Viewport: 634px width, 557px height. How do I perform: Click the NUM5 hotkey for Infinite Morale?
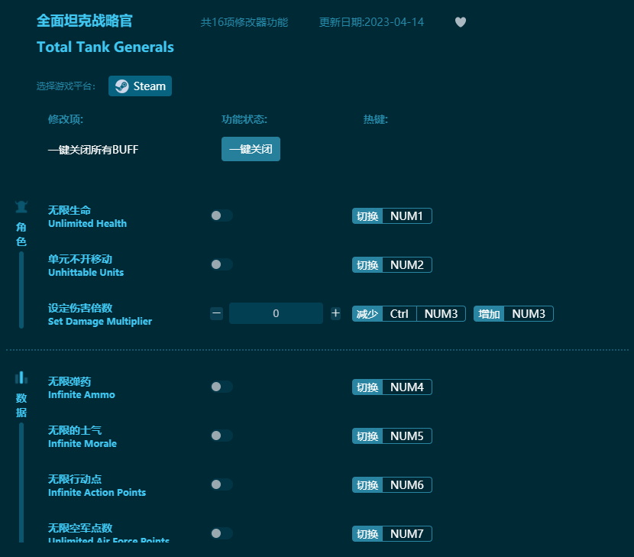392,436
